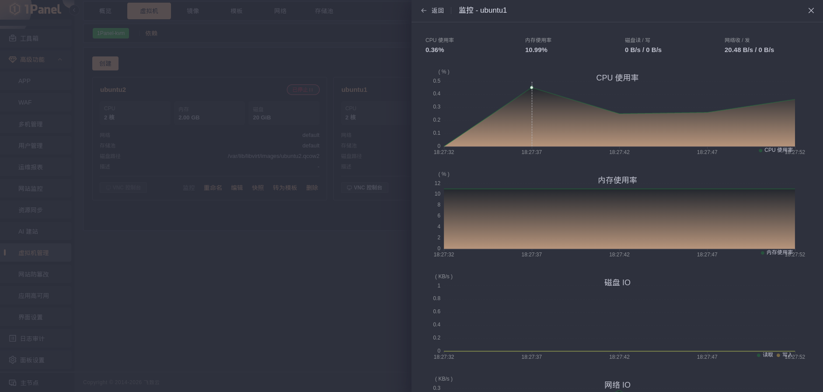Toggle CPU 使用率 legend in CPU chart
The height and width of the screenshot is (392, 823).
click(776, 150)
